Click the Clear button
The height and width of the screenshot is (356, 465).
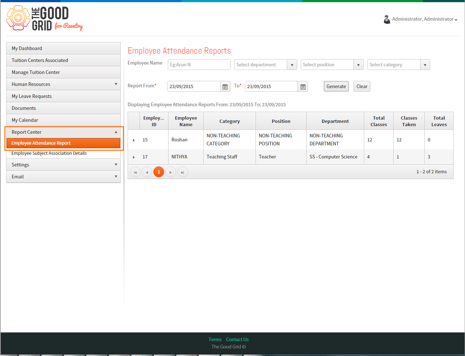click(x=362, y=86)
